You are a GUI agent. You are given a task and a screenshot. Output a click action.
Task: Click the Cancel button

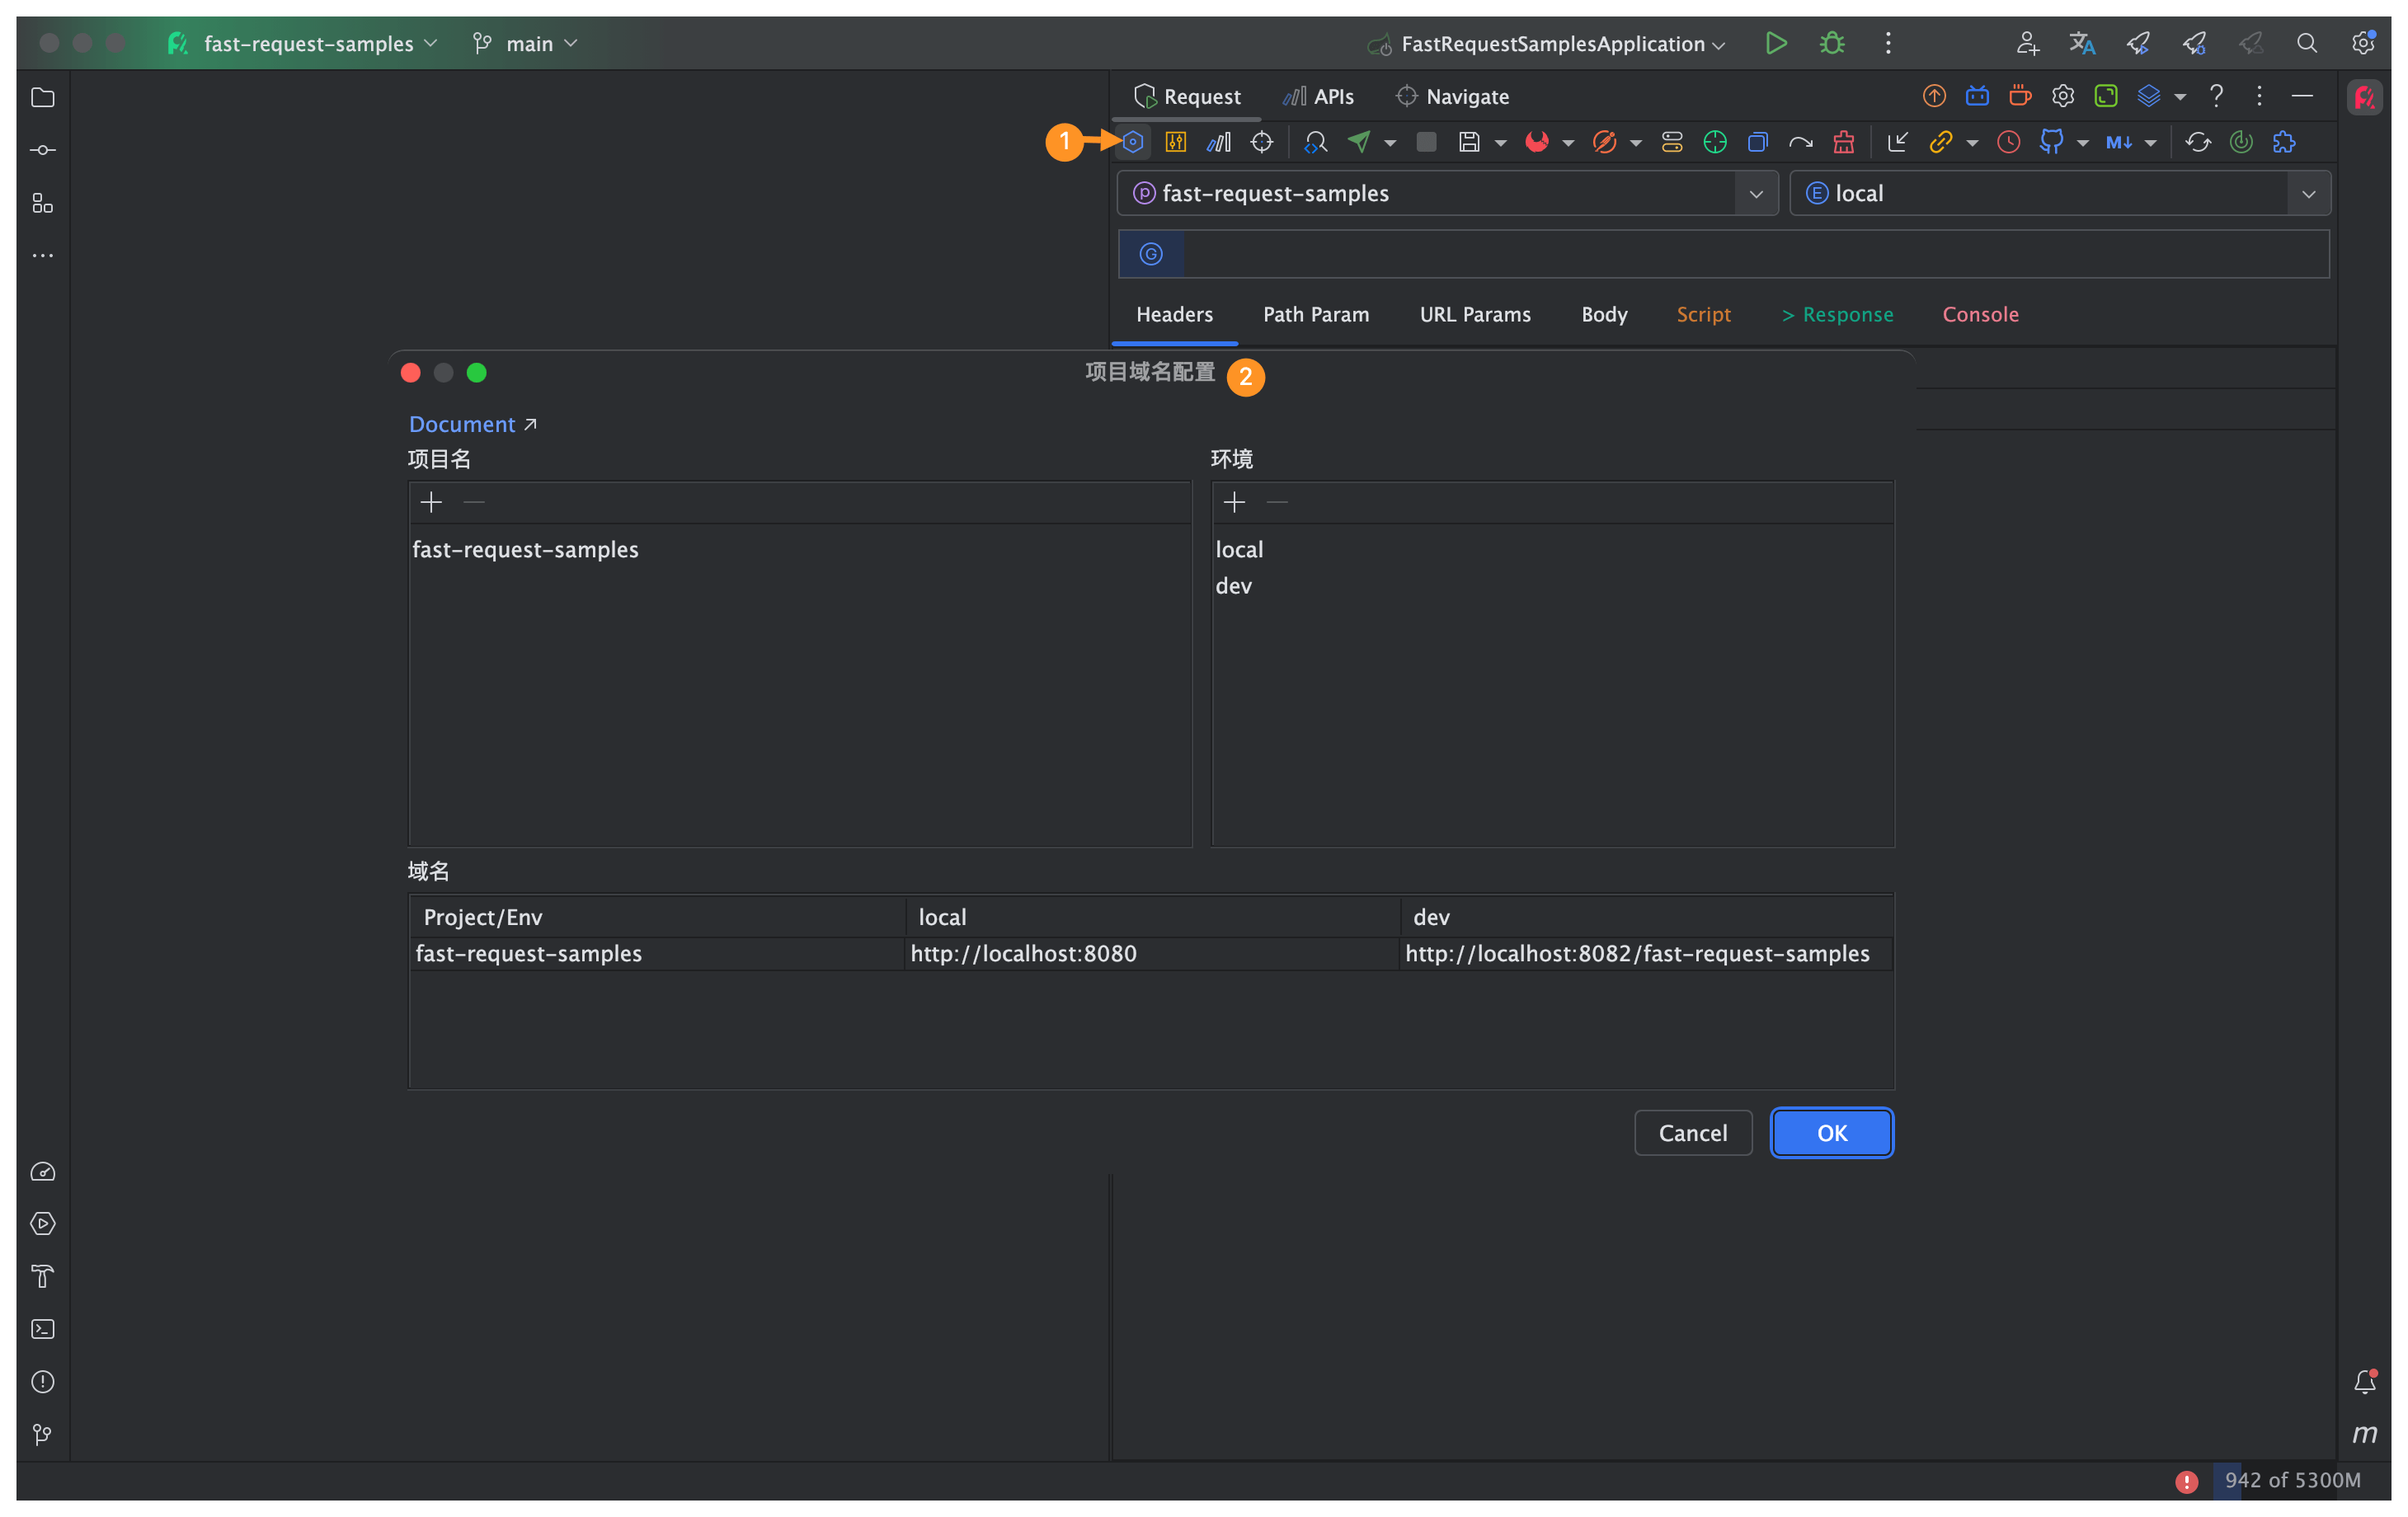[x=1692, y=1132]
